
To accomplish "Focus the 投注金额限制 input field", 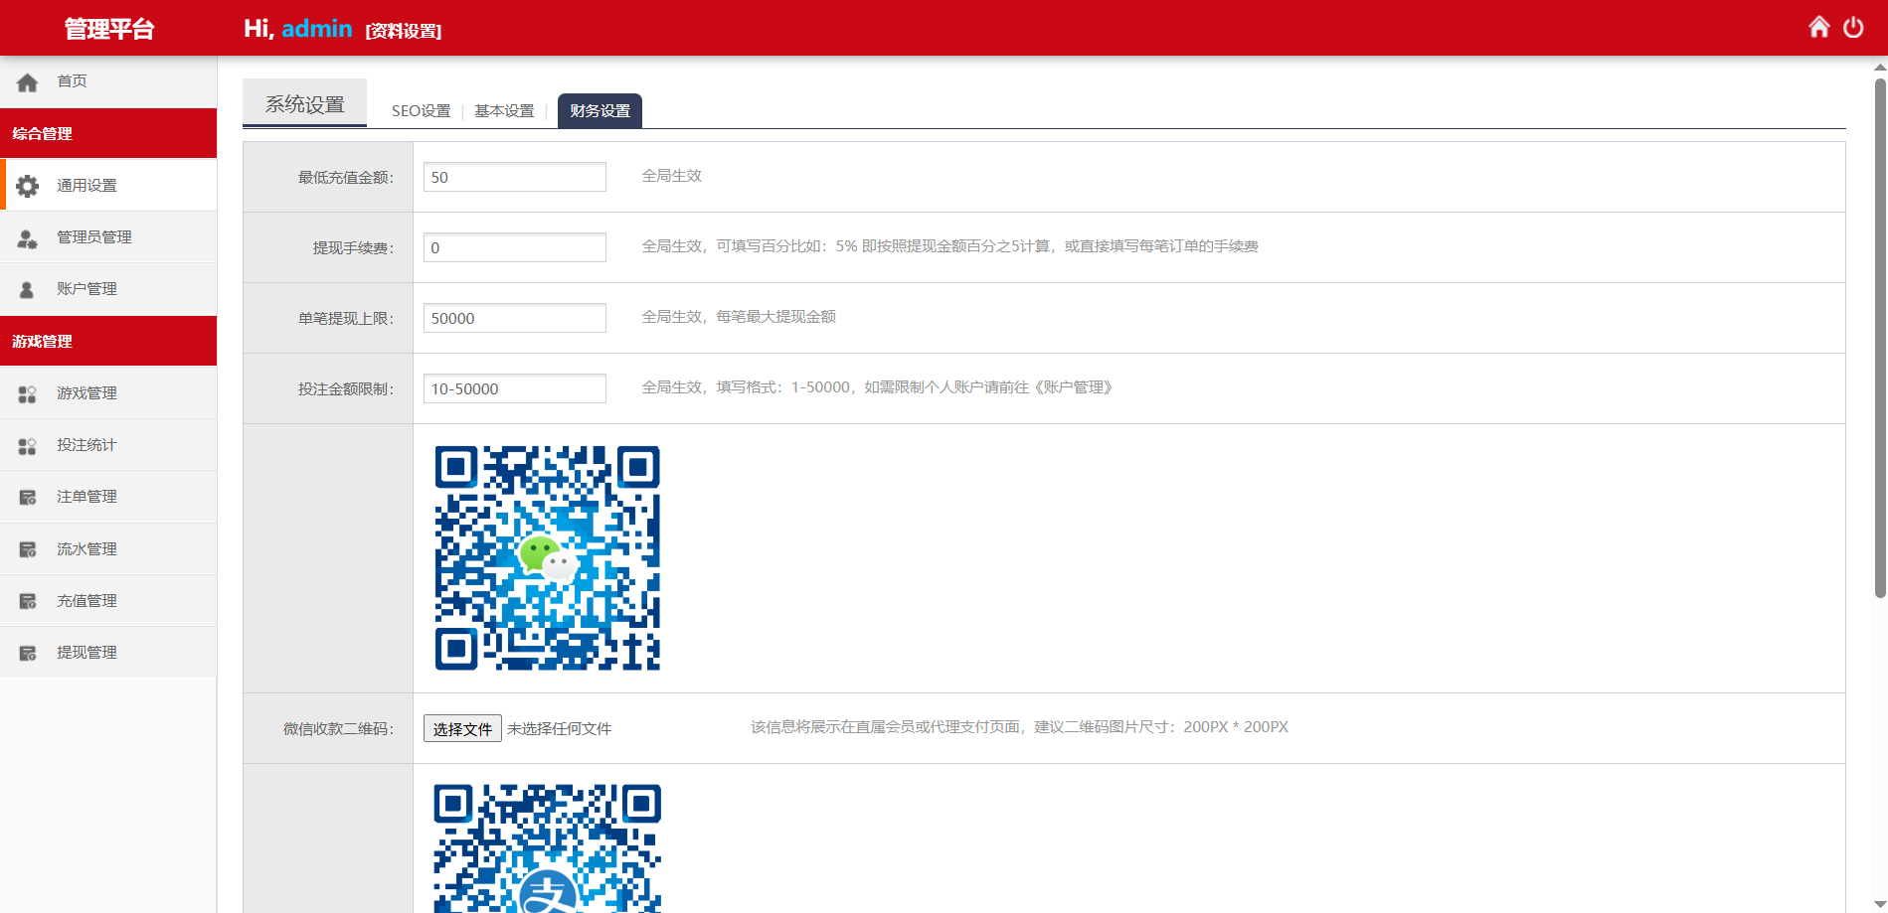I will click(x=515, y=388).
